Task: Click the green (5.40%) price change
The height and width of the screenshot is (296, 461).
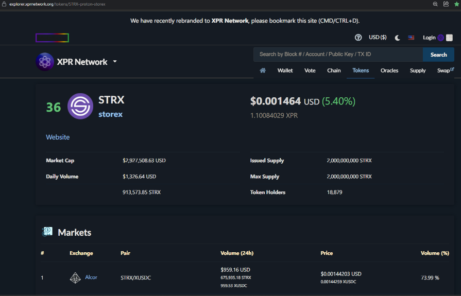Action: point(339,101)
